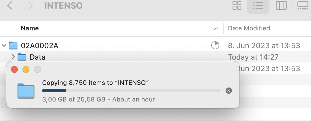Toggle sort order arrow in Name column

tap(216, 28)
